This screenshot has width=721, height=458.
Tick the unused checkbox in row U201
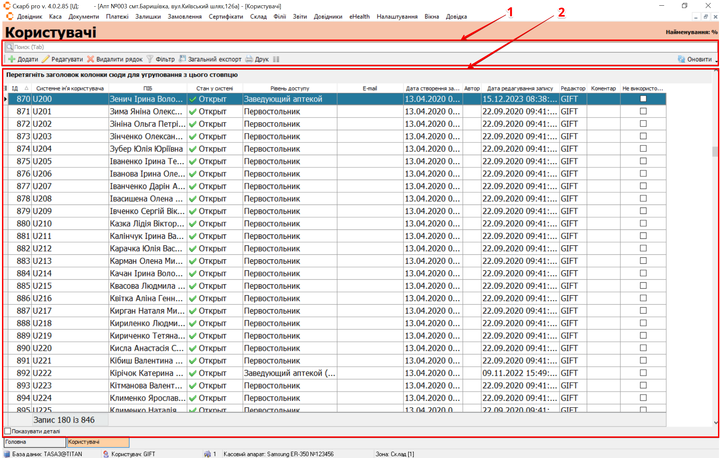tap(643, 111)
